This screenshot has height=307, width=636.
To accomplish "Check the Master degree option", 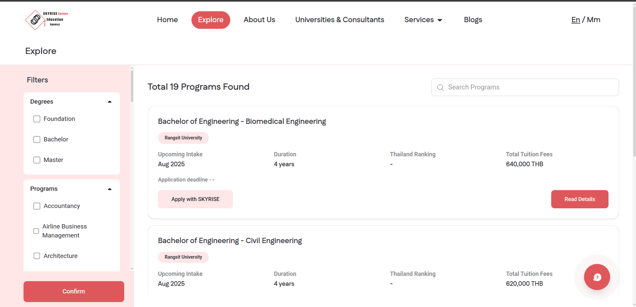I will [37, 160].
